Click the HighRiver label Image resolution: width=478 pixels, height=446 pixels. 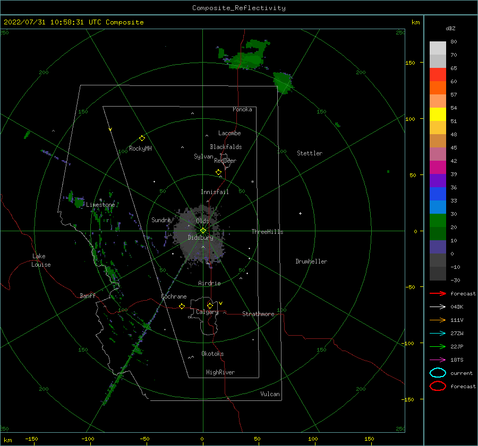pyautogui.click(x=220, y=372)
